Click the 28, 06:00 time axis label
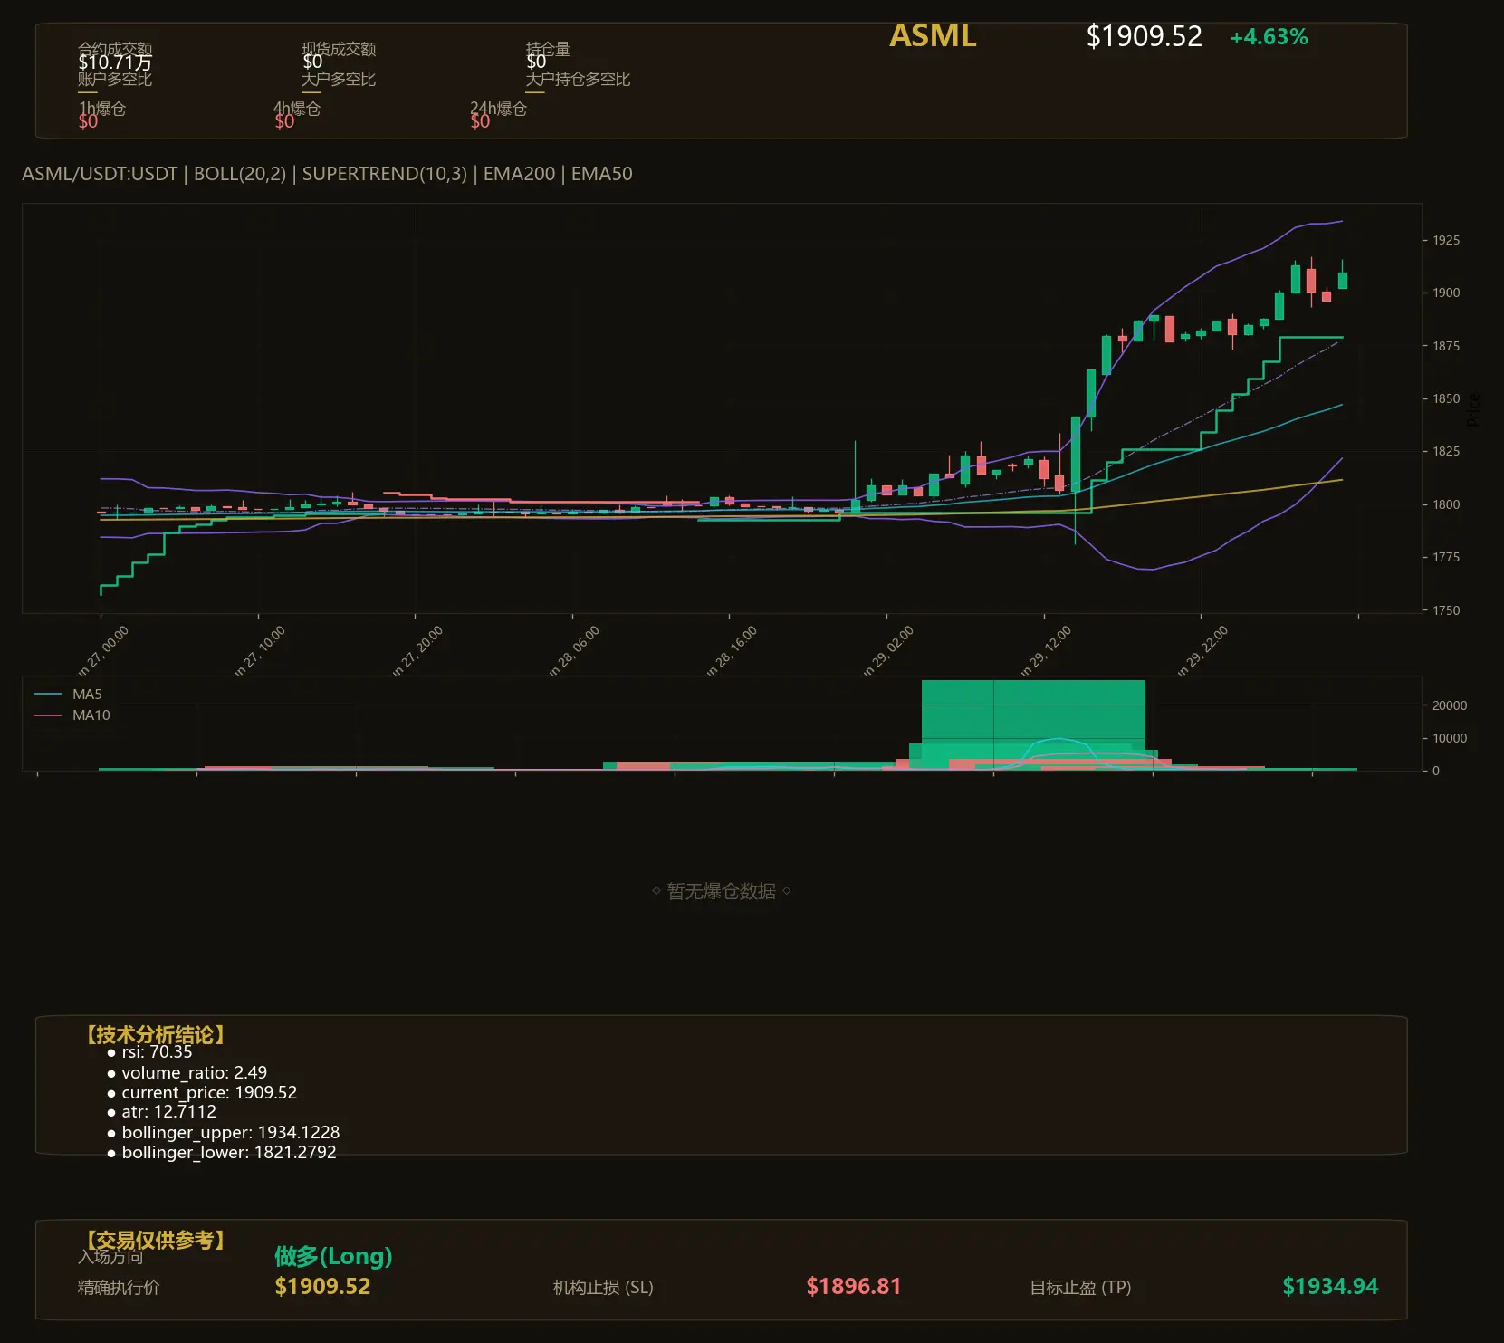1504x1343 pixels. pyautogui.click(x=576, y=648)
